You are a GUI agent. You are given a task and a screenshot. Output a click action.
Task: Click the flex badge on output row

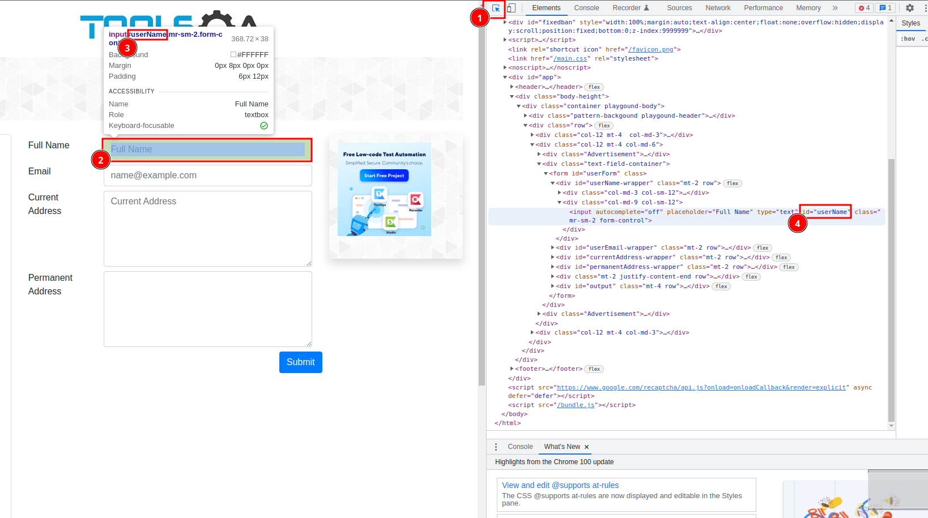click(x=721, y=286)
